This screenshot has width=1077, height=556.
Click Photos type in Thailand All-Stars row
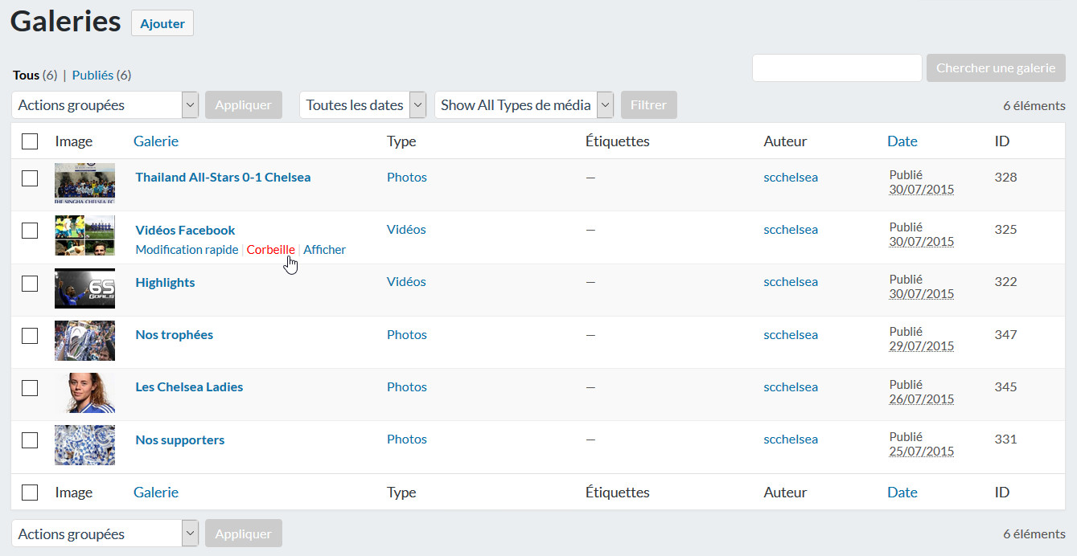pos(407,177)
